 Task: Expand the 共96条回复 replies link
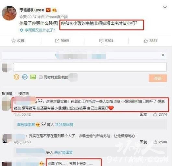(x=64, y=124)
